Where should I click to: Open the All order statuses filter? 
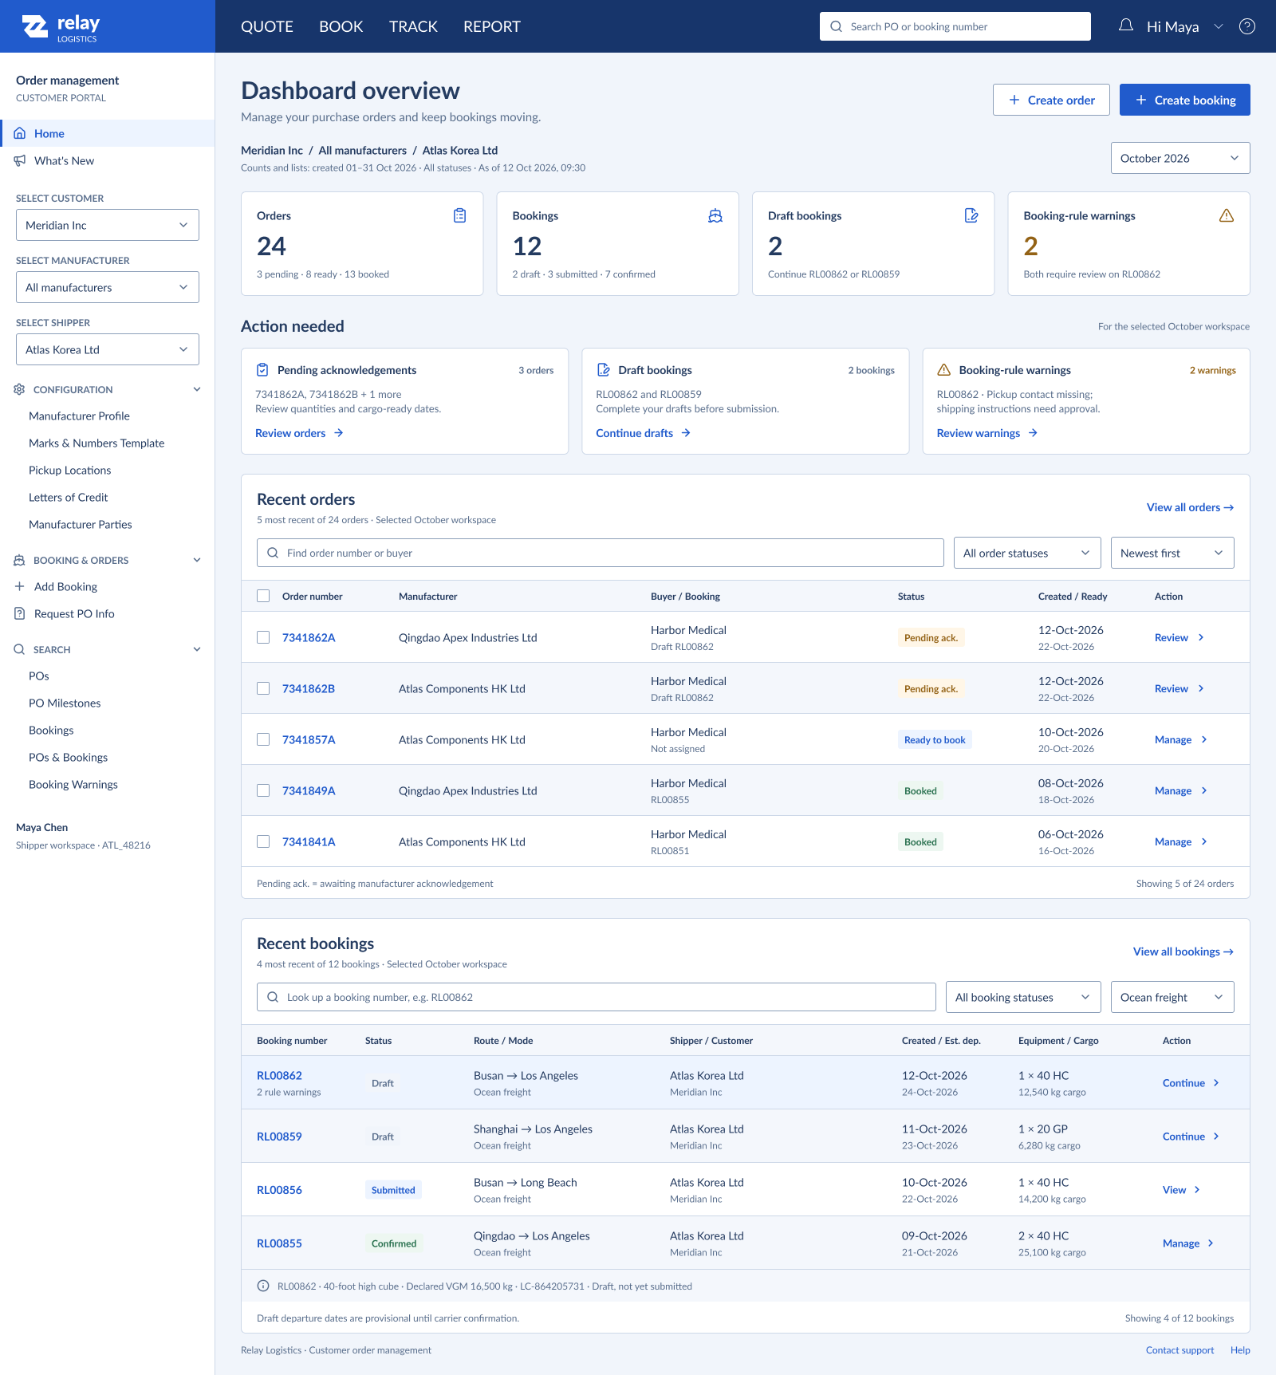click(x=1027, y=553)
